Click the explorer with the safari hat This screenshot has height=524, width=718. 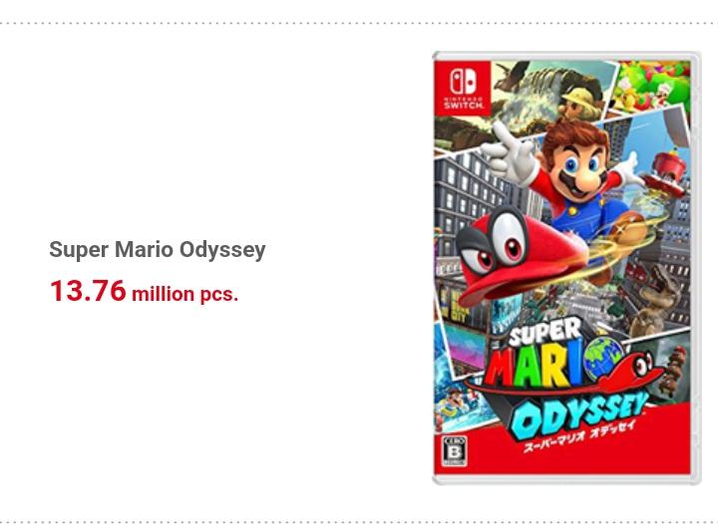(x=578, y=104)
